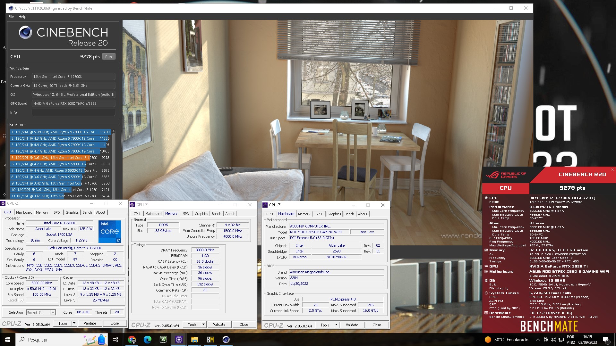Click the Republic of Gamers logo

pos(506,175)
